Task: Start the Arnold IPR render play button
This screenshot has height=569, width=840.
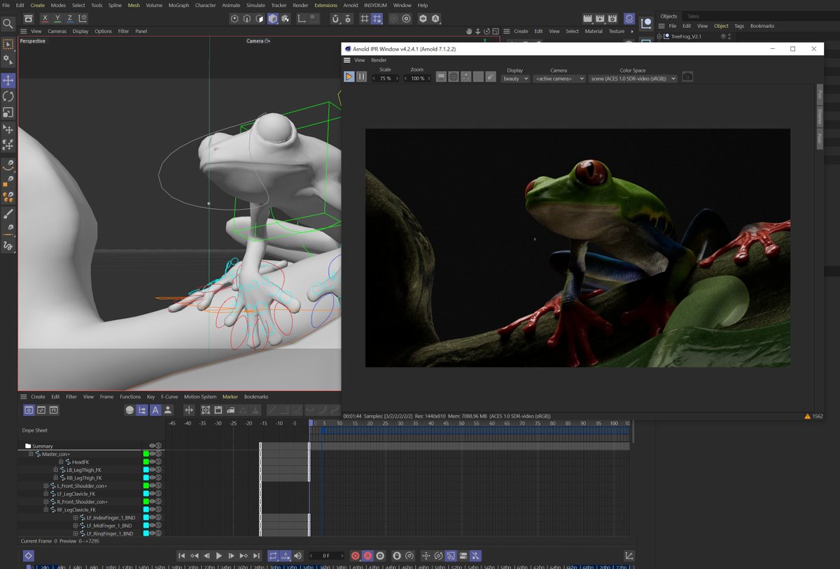Action: pos(349,77)
